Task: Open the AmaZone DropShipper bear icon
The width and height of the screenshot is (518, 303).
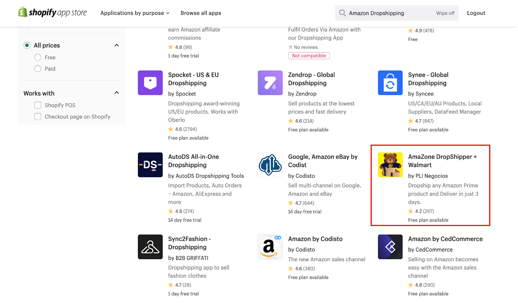Action: click(x=390, y=165)
